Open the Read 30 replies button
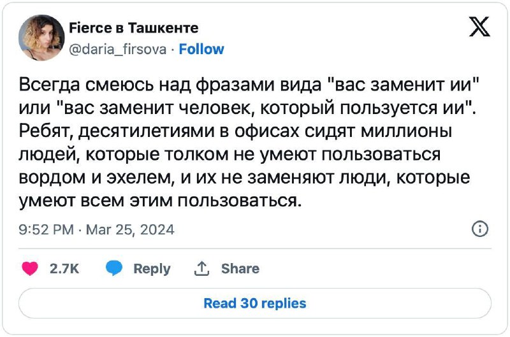 click(255, 303)
